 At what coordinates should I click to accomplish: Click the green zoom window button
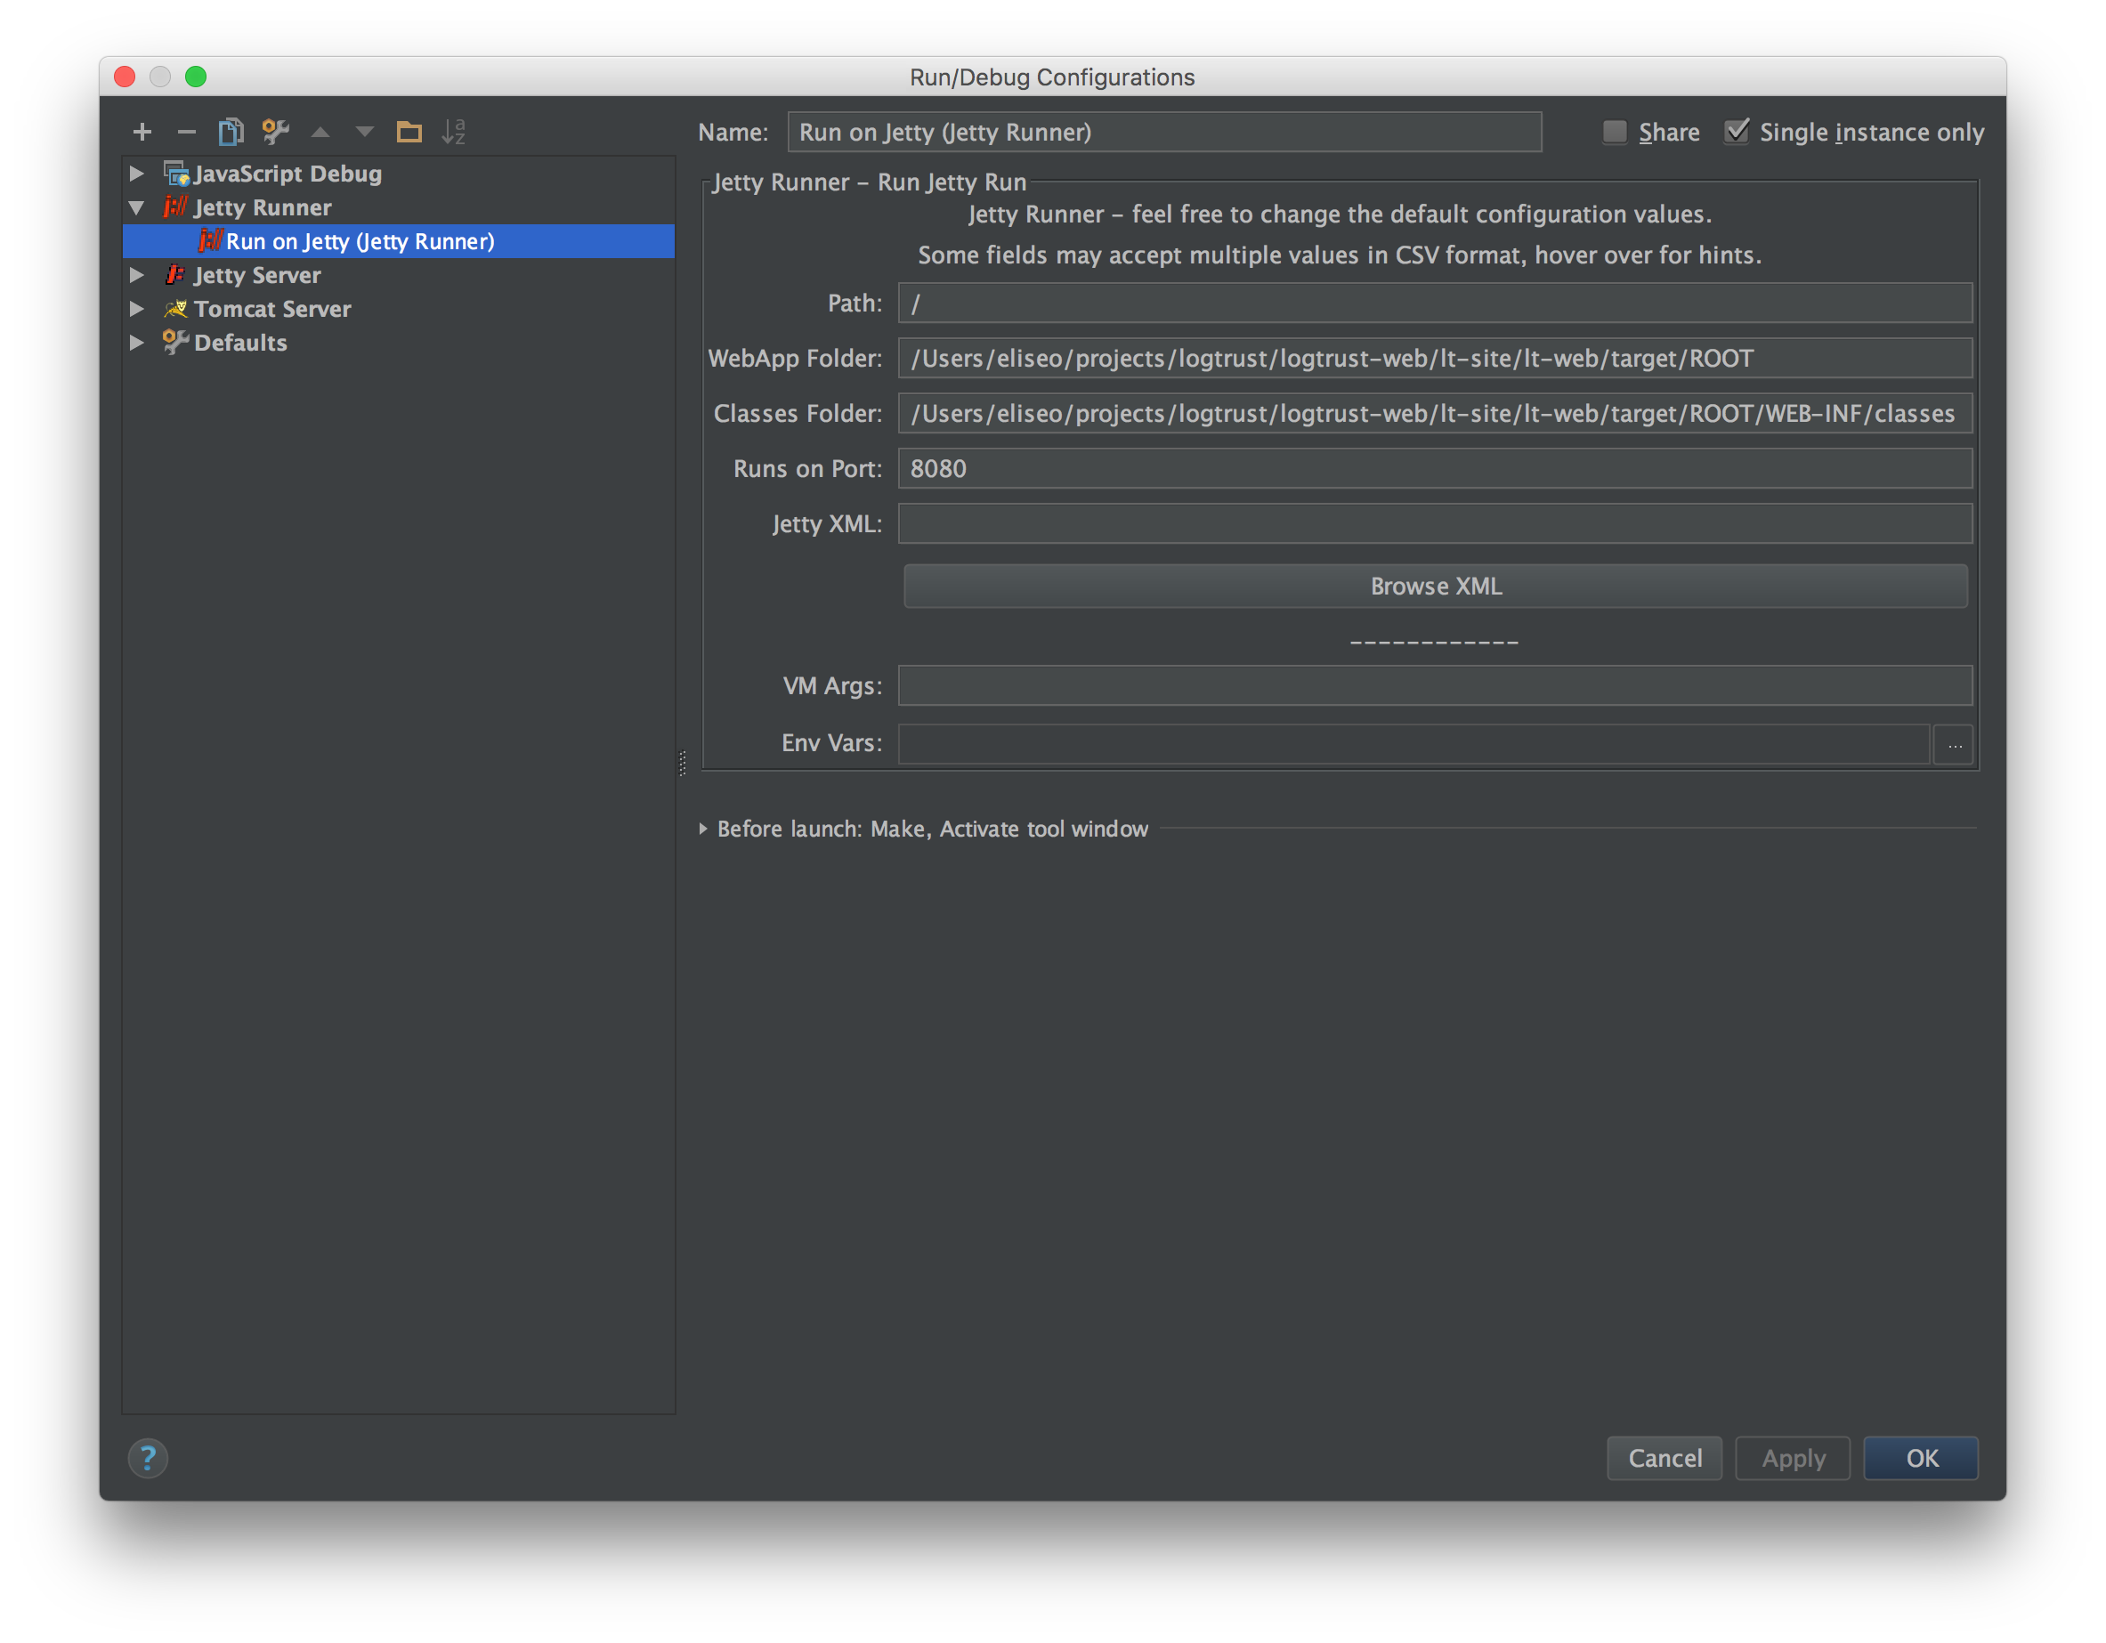tap(196, 77)
